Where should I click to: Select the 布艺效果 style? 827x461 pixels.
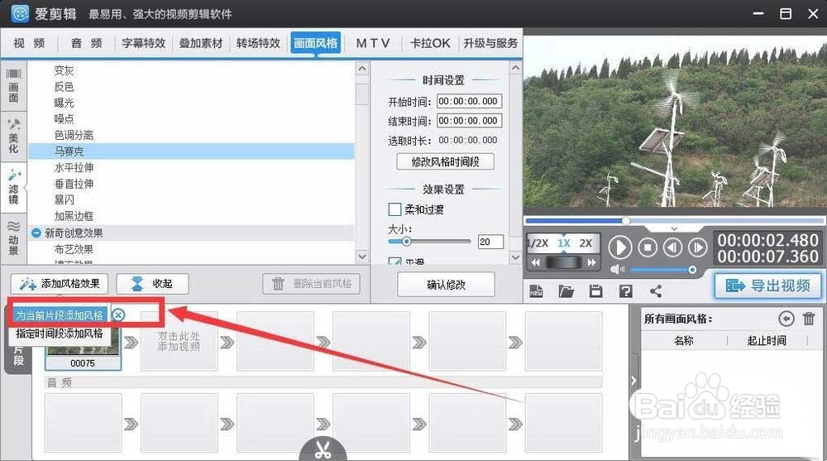[74, 249]
